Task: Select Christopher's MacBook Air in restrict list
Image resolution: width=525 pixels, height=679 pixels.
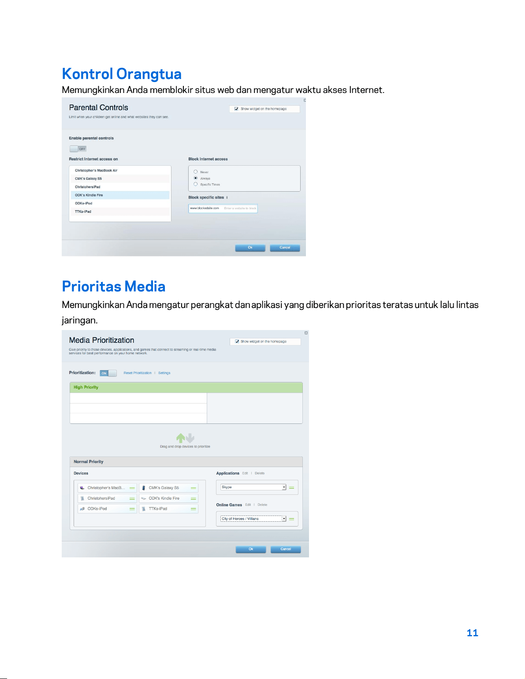Action: [x=120, y=171]
